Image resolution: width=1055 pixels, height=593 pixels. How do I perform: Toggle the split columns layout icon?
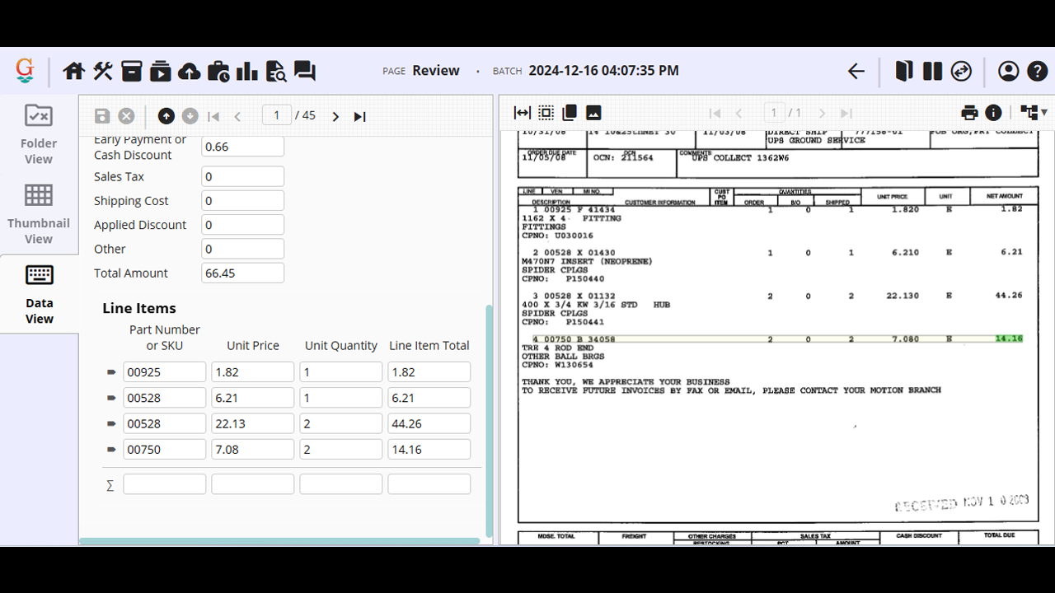coord(933,71)
